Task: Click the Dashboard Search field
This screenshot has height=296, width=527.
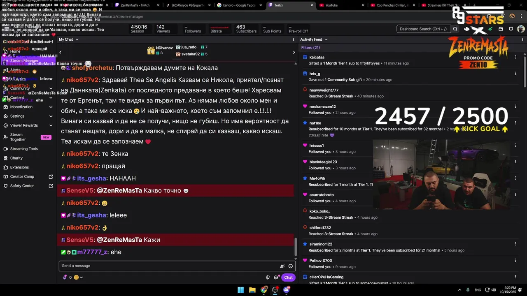Action: tap(423, 29)
